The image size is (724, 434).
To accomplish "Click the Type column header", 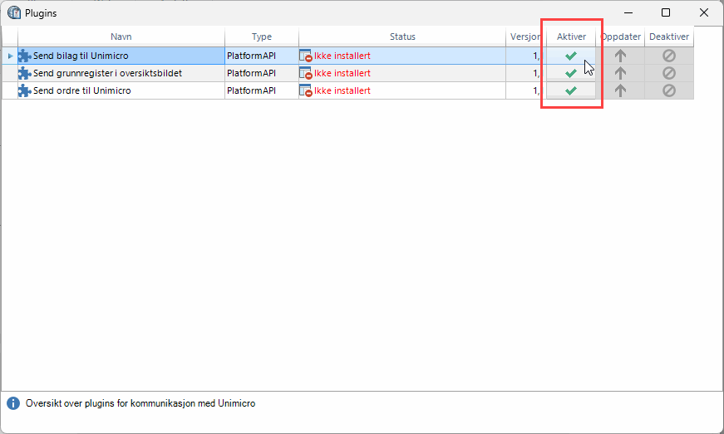I will coord(261,37).
